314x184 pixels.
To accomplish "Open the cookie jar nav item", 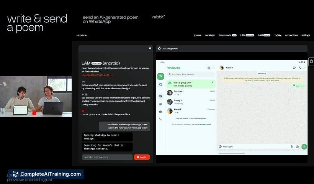I will point(210,35).
